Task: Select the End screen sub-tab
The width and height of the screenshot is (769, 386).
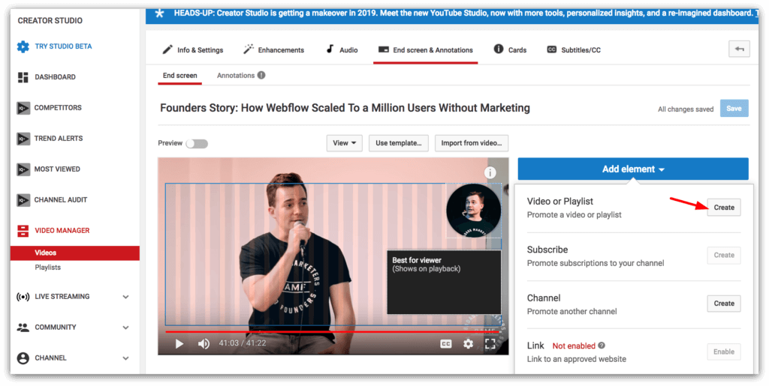Action: 180,76
